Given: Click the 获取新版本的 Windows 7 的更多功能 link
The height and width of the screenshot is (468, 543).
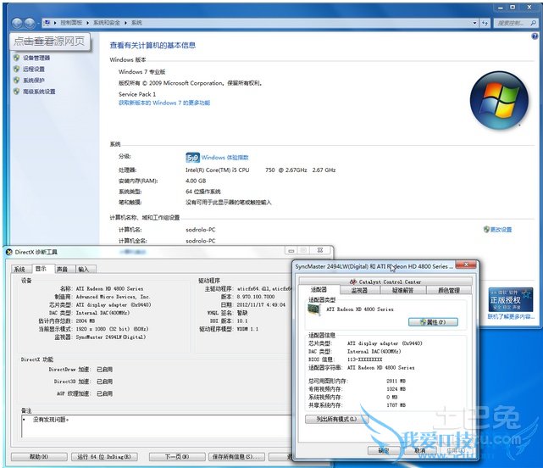Looking at the screenshot, I should tap(164, 103).
